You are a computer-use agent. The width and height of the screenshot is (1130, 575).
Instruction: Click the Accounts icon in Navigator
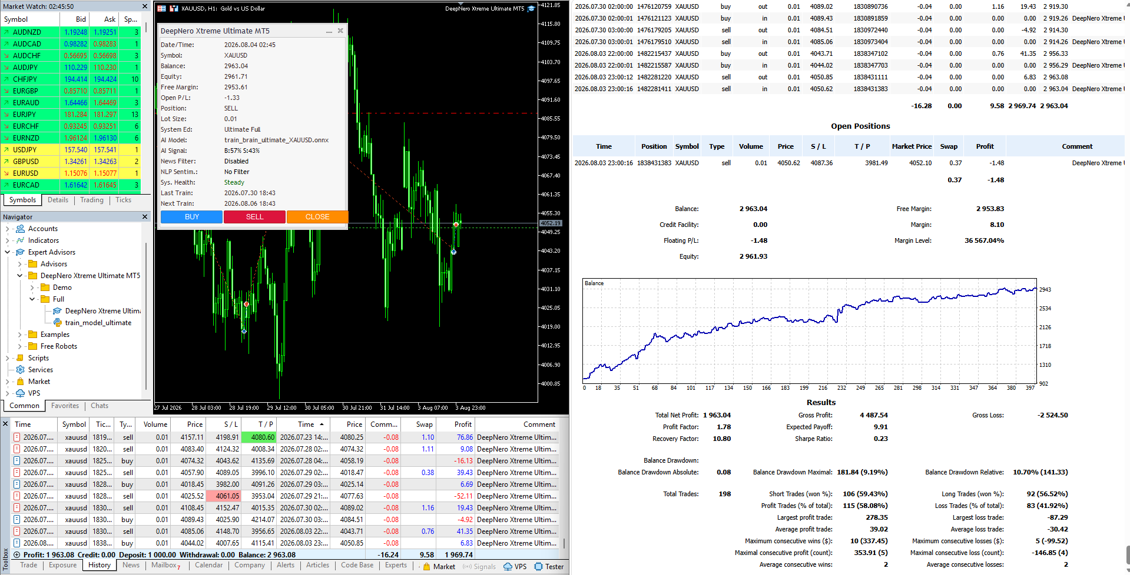[x=20, y=229]
